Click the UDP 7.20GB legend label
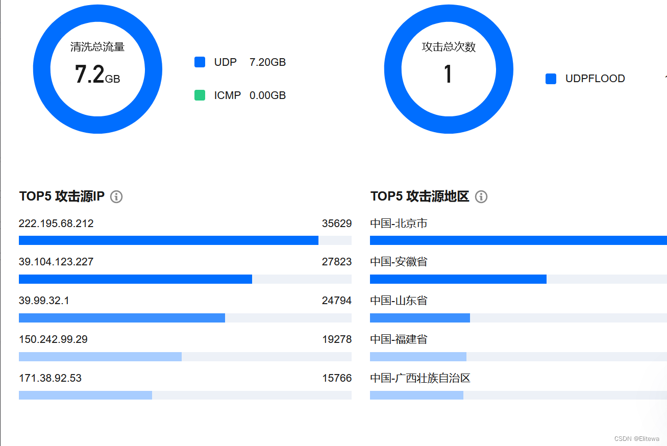Screen dimensions: 667x446 coord(250,62)
